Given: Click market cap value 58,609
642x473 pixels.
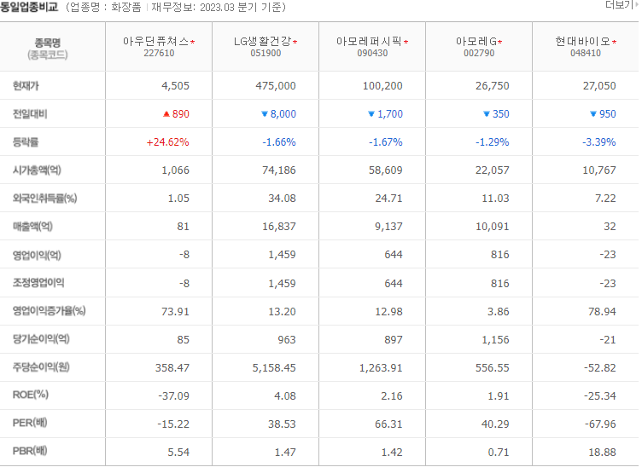Looking at the screenshot, I should click(x=386, y=170).
